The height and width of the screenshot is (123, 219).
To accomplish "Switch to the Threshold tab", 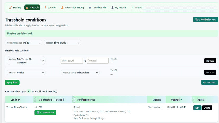I will (x=32, y=8).
